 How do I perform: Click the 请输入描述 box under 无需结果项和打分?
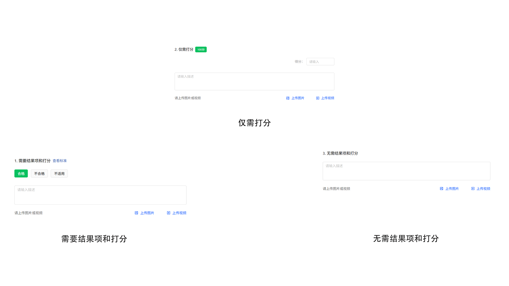coord(406,171)
